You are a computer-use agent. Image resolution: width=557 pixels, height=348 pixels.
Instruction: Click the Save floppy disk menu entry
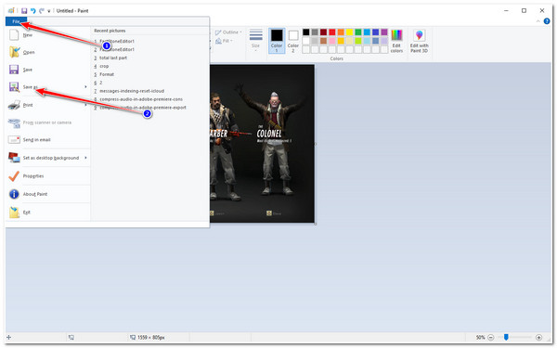tap(48, 70)
